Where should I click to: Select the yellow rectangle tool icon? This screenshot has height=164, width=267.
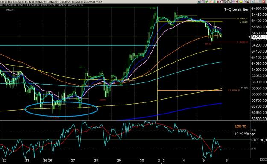click(x=241, y=2)
